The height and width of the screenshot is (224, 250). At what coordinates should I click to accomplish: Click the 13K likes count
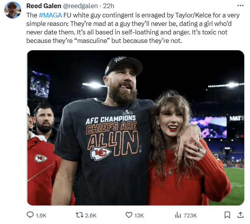(139, 215)
